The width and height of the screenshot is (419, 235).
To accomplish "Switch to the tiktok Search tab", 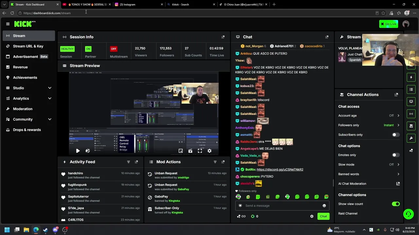I will 191,5.
